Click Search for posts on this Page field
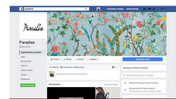This screenshot has width=176, height=99. coord(144,75)
